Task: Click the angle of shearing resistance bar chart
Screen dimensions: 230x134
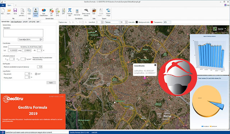Action: [x=210, y=54]
